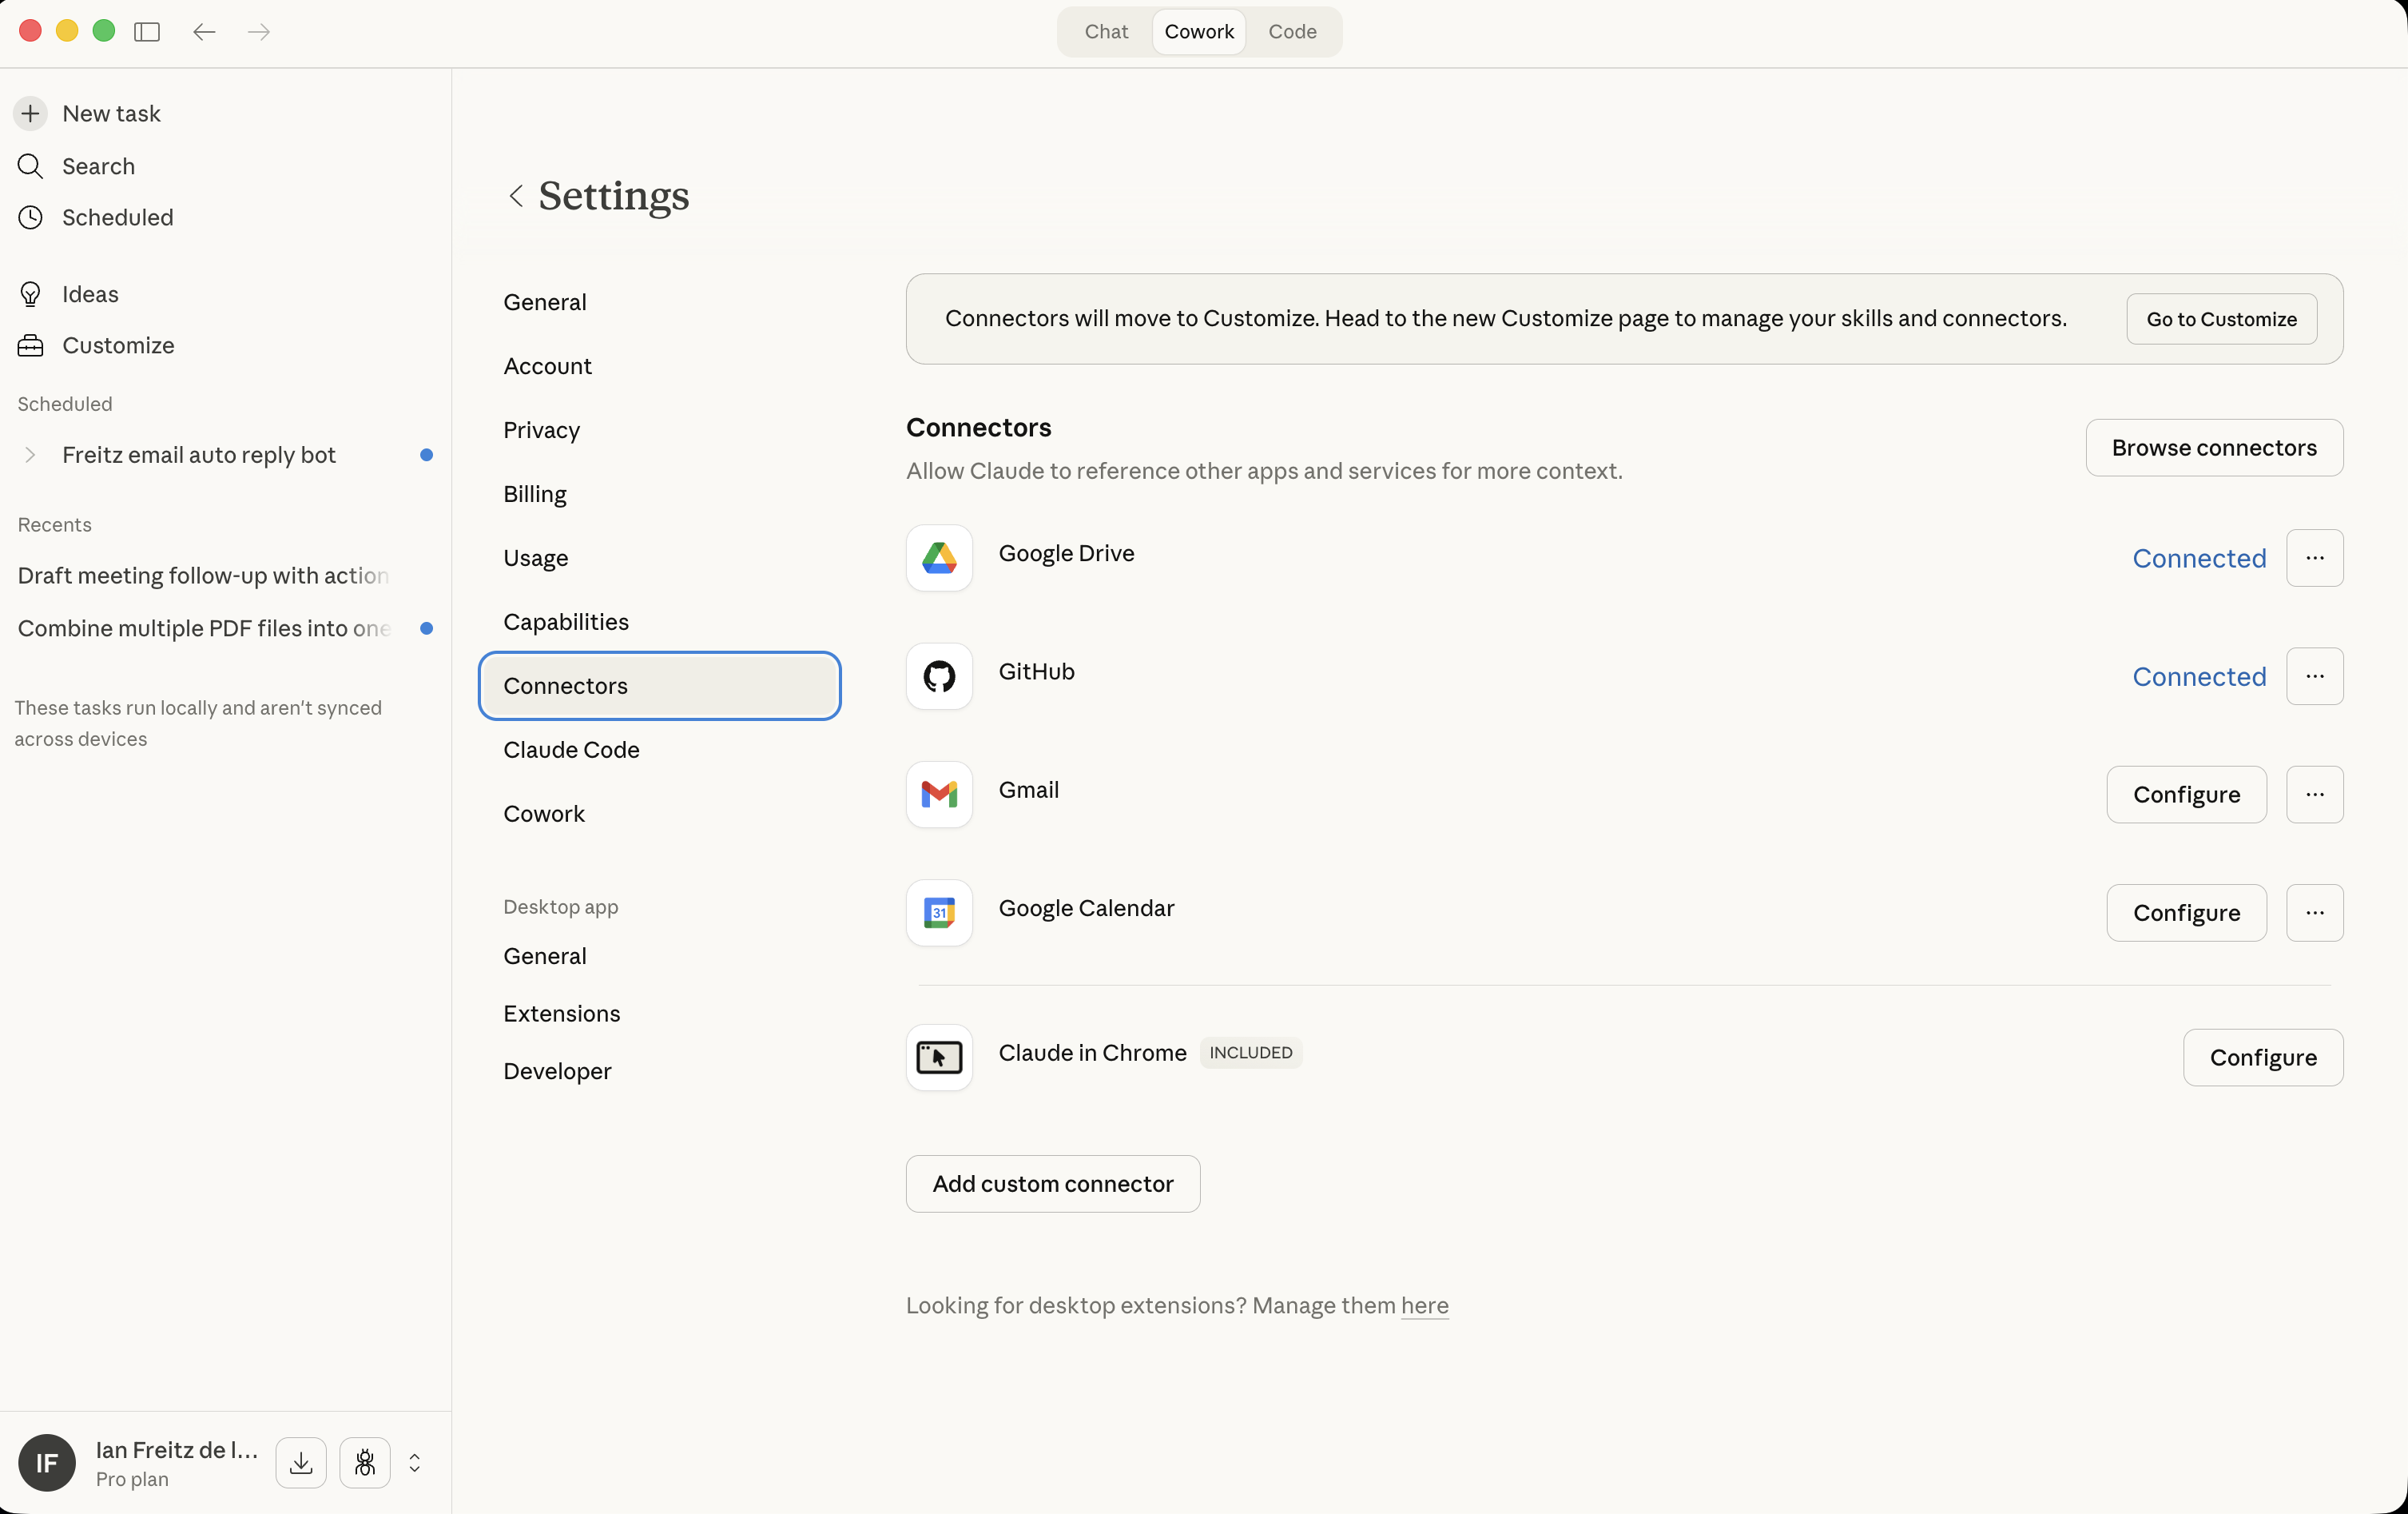The width and height of the screenshot is (2408, 1514).
Task: Click Browse connectors button
Action: point(2214,448)
